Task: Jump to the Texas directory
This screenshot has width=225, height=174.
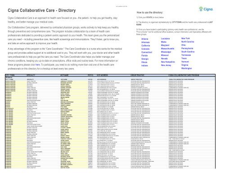Action: [x=184, y=58]
